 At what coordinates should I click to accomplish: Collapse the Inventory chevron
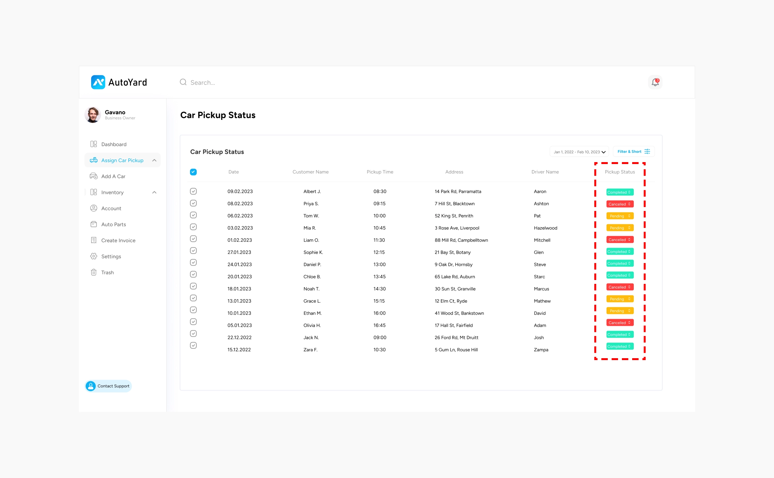click(154, 192)
